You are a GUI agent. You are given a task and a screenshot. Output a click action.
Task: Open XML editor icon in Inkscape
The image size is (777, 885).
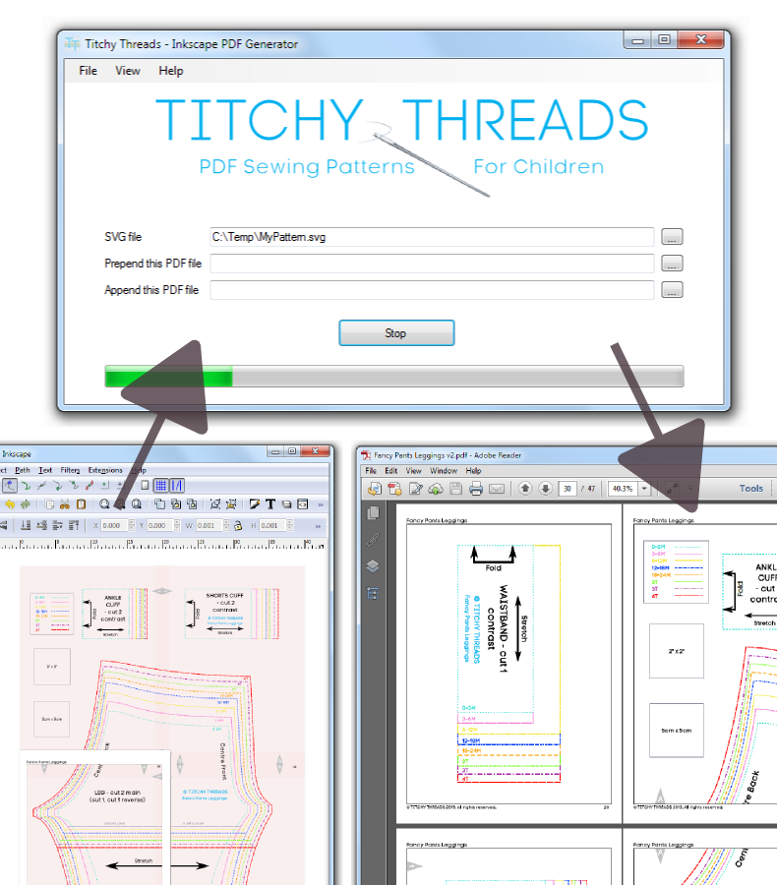303,504
